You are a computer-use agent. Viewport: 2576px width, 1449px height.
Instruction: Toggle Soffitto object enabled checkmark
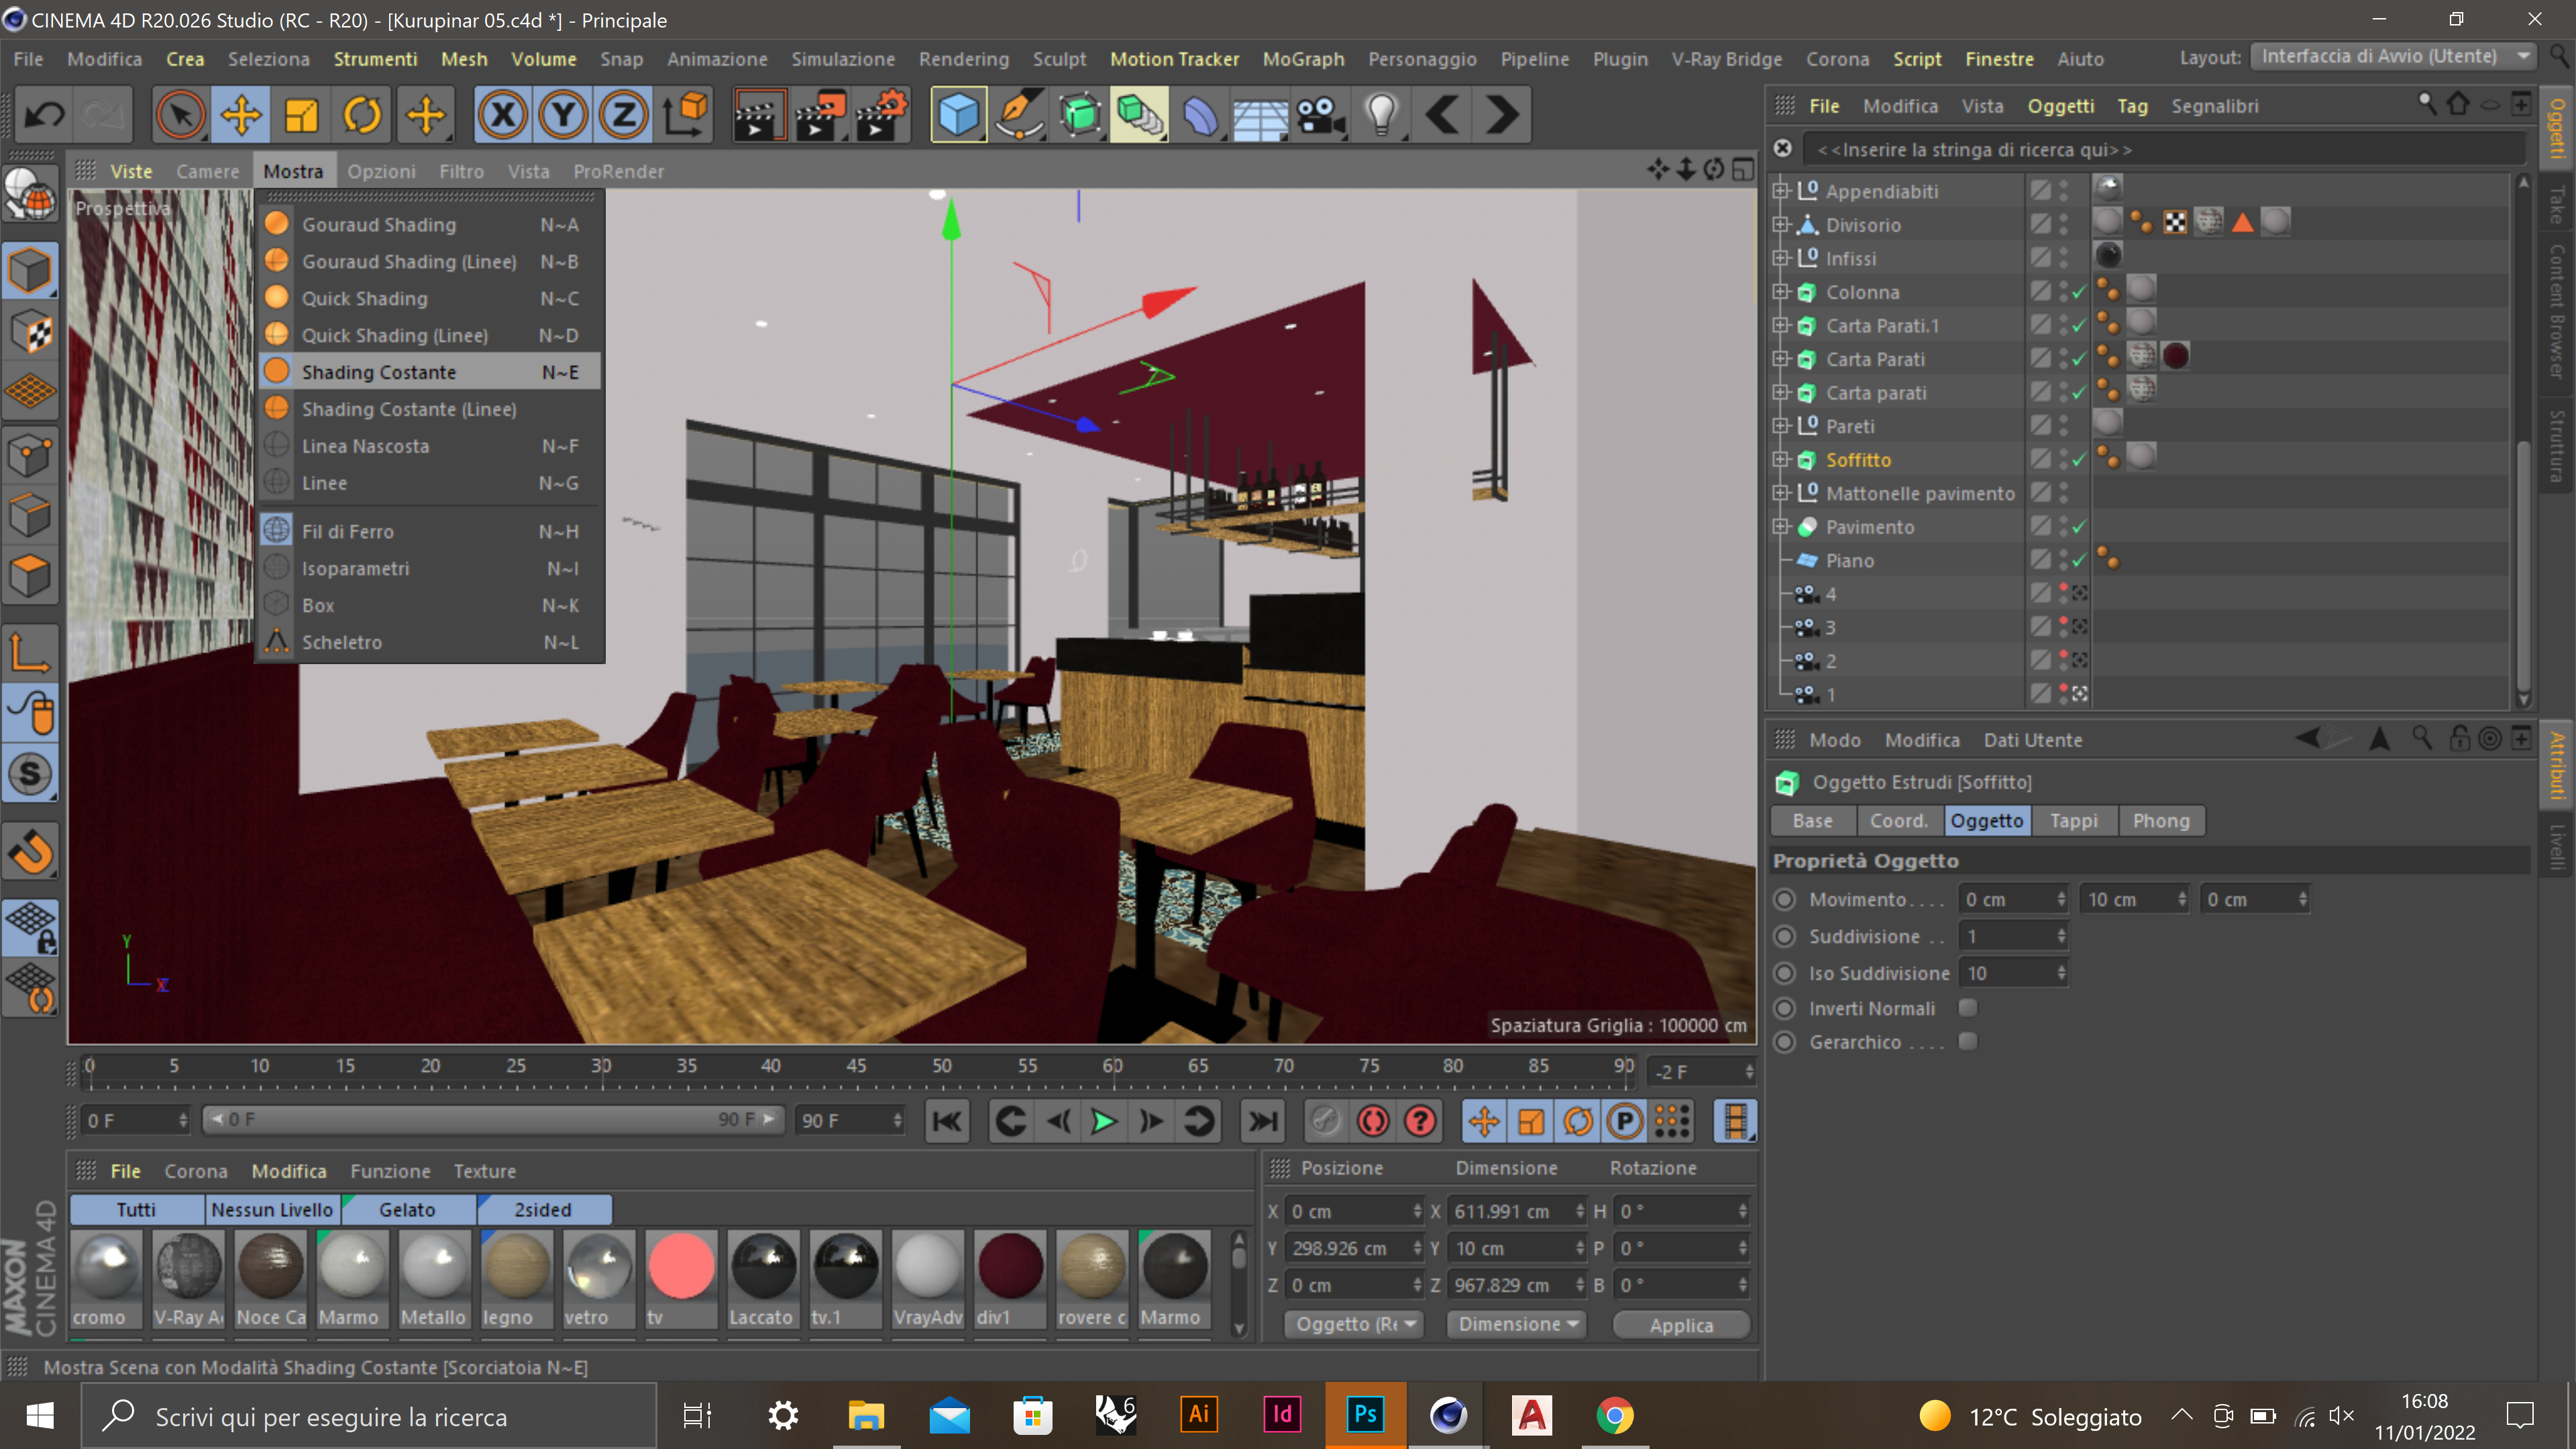pyautogui.click(x=2079, y=460)
